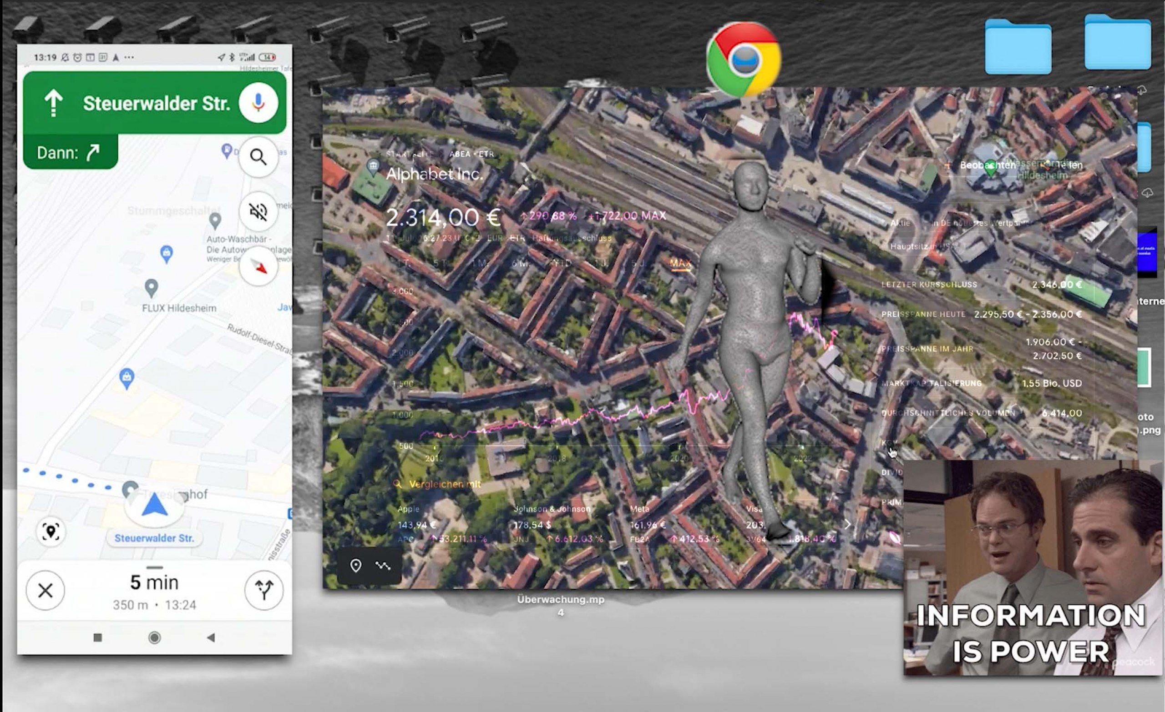Select the 5T time range tab

pos(440,263)
